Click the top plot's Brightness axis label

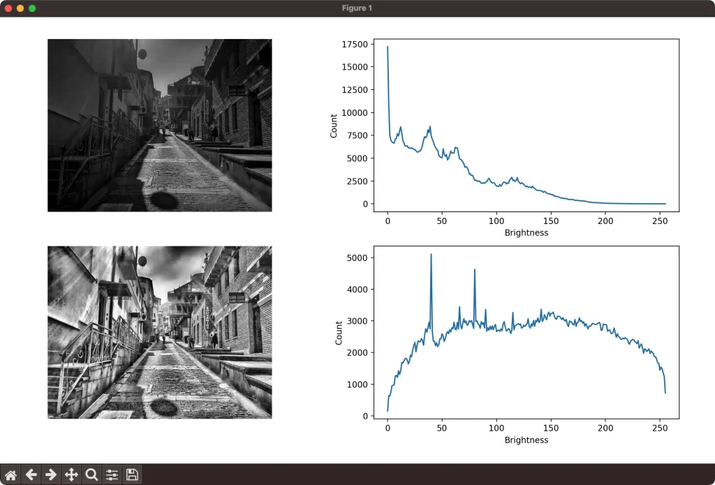point(526,232)
